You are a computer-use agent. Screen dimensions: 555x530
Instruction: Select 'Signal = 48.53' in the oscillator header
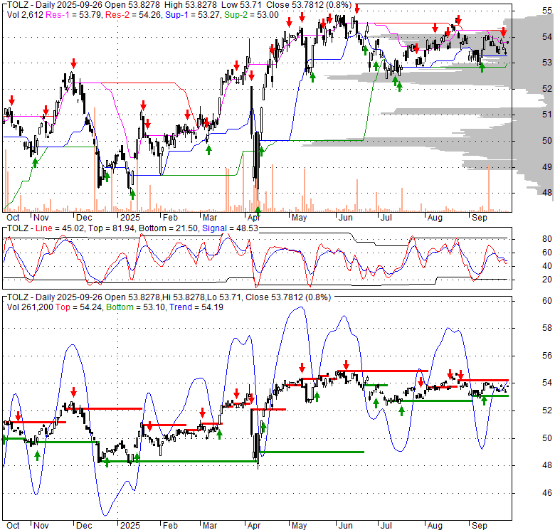230,228
